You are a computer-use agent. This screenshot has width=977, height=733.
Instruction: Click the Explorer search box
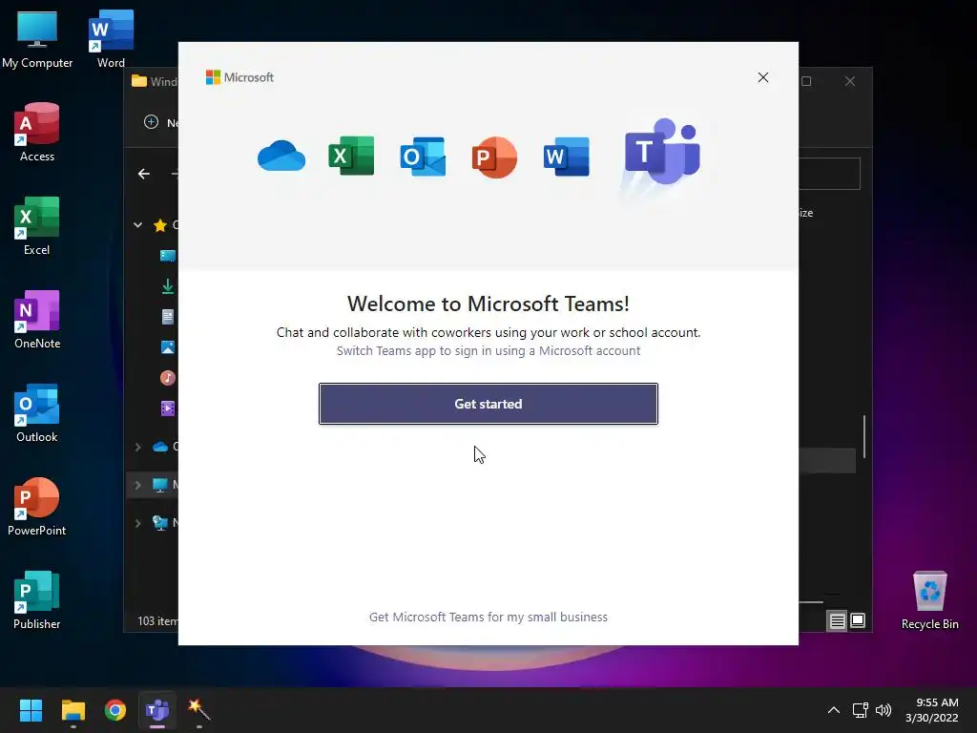[x=829, y=174]
